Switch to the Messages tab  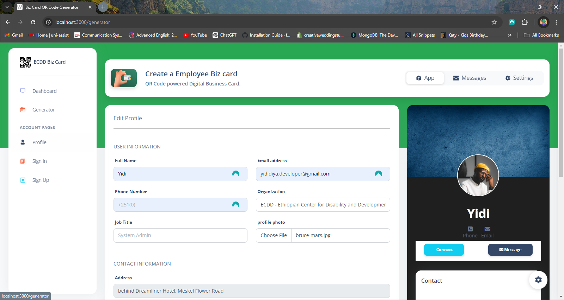click(x=469, y=78)
